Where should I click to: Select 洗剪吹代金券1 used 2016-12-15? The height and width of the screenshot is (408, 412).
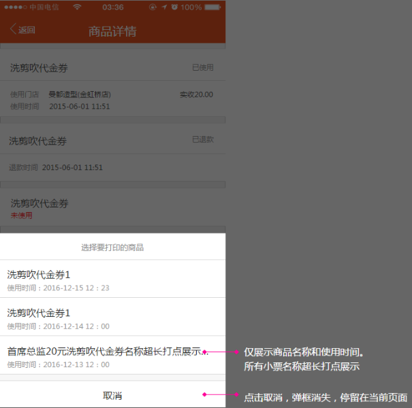113,279
